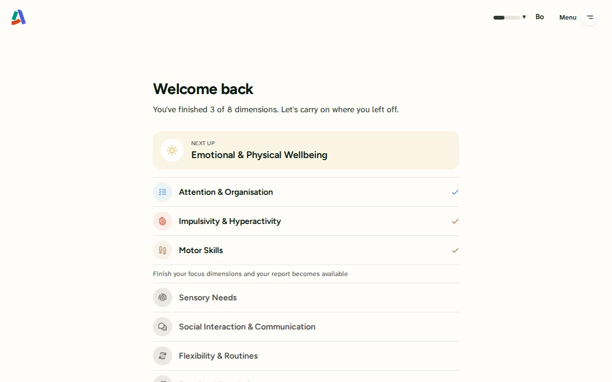Viewport: 612px width, 382px height.
Task: Select the Flexibility & Routines row
Action: 306,356
